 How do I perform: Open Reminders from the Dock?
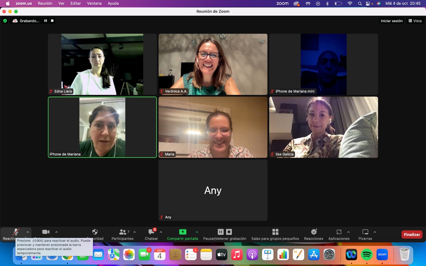point(191,255)
